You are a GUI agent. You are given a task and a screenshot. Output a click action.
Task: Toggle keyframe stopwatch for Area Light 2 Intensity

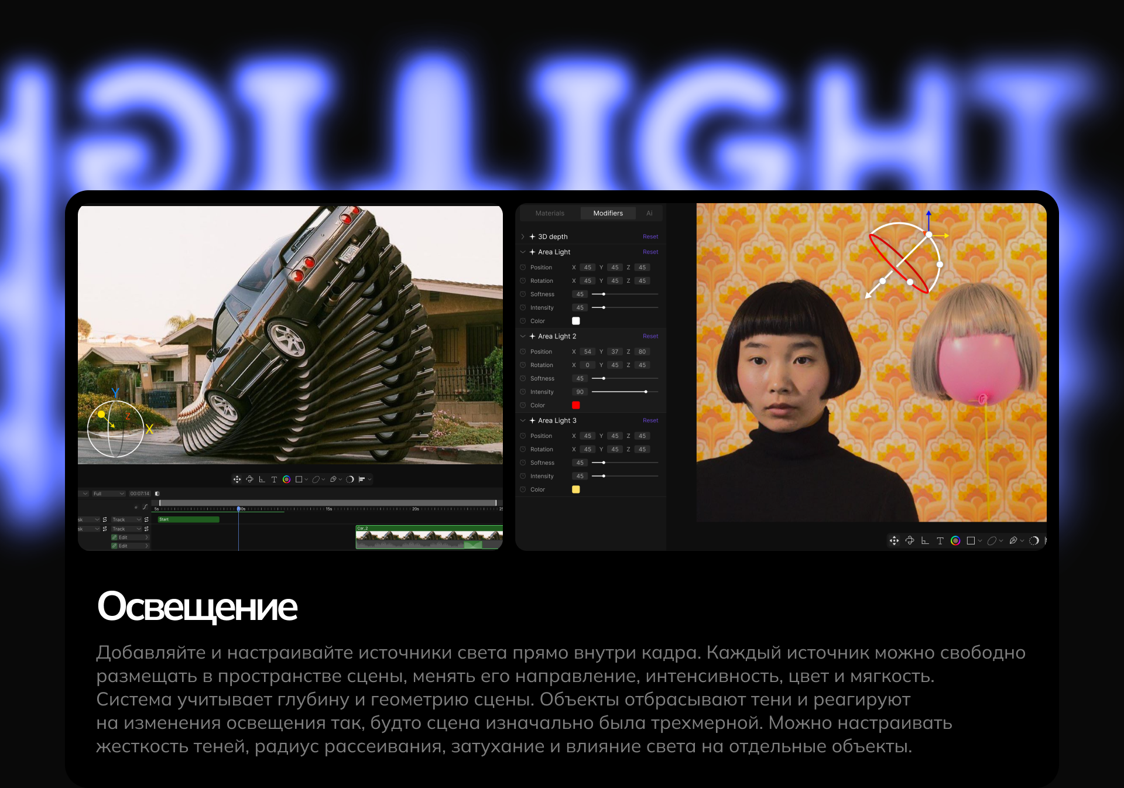tap(523, 392)
